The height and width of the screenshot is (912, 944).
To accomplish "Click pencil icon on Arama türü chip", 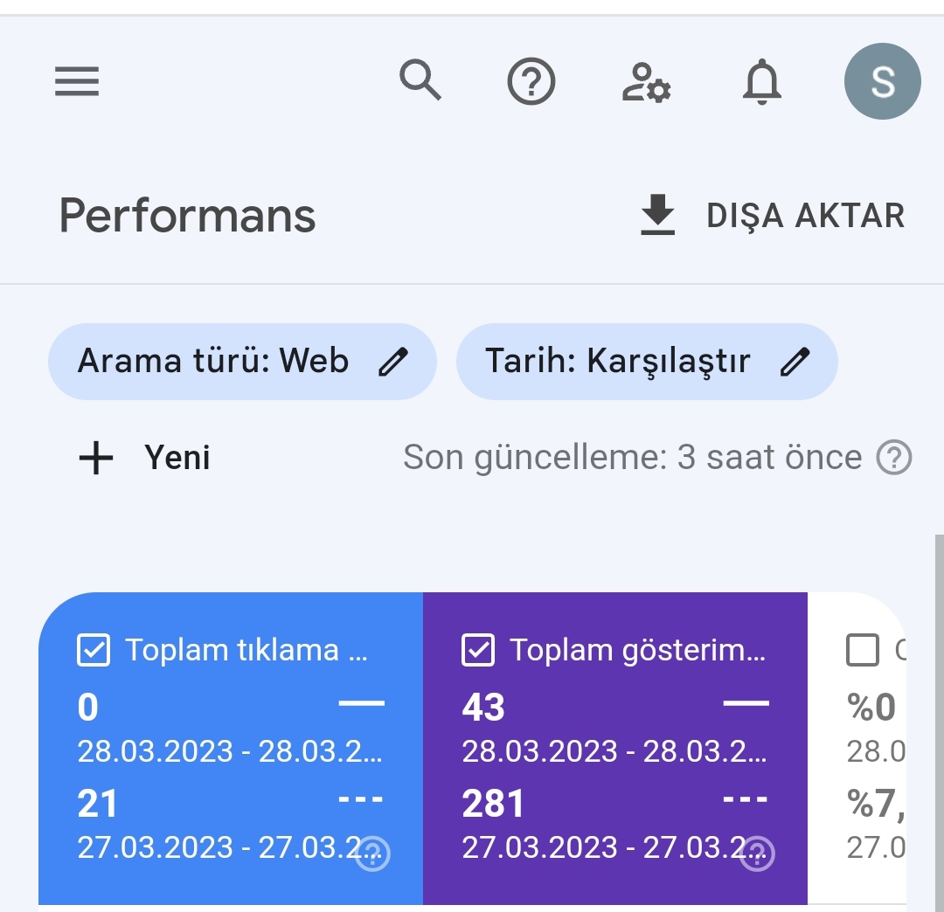I will coord(393,362).
